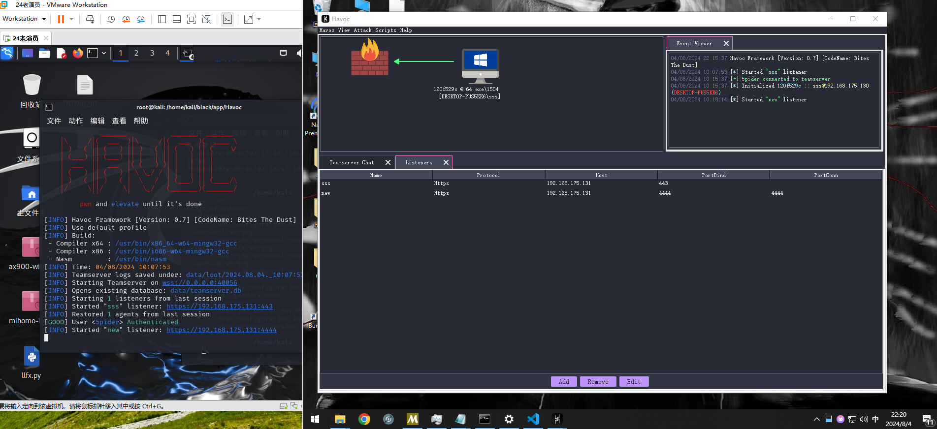Click the stretch guest display icon
The image size is (937, 429).
(249, 19)
